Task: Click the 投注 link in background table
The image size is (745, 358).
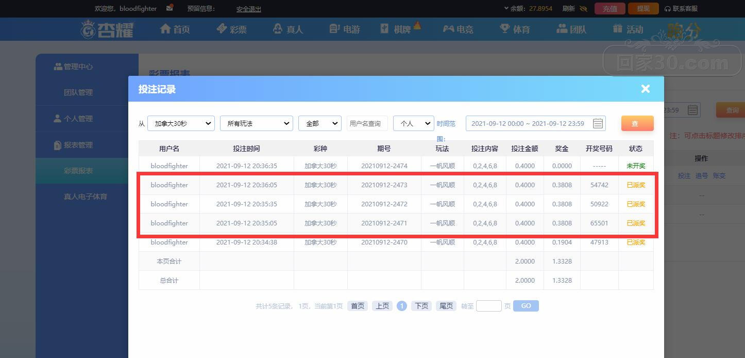Action: tap(684, 176)
